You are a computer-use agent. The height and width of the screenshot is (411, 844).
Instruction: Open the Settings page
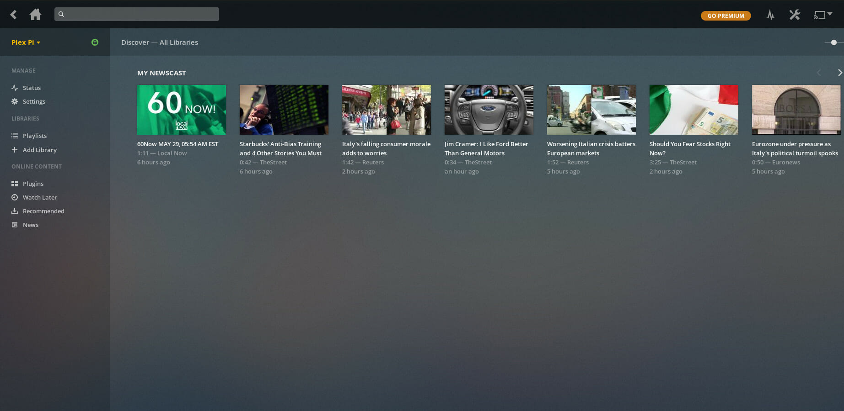point(34,101)
